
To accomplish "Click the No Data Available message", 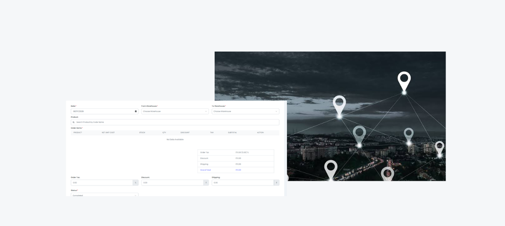I will 175,139.
